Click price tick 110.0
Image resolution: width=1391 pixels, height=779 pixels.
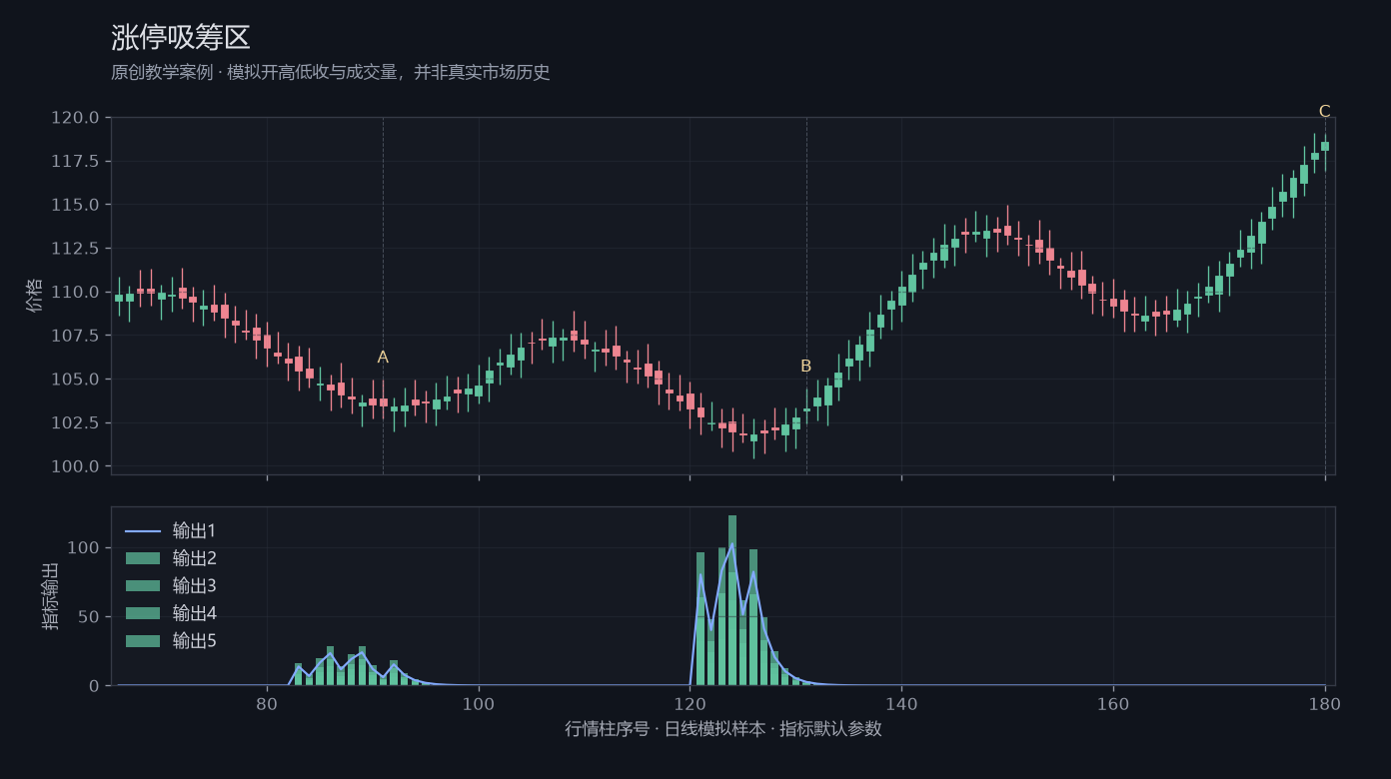click(x=76, y=293)
